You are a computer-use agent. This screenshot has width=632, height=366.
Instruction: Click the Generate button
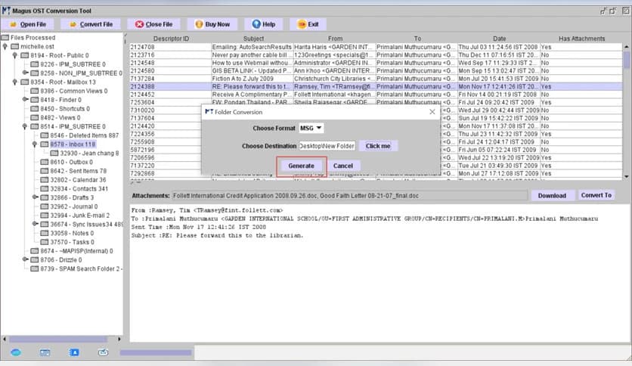coord(301,166)
